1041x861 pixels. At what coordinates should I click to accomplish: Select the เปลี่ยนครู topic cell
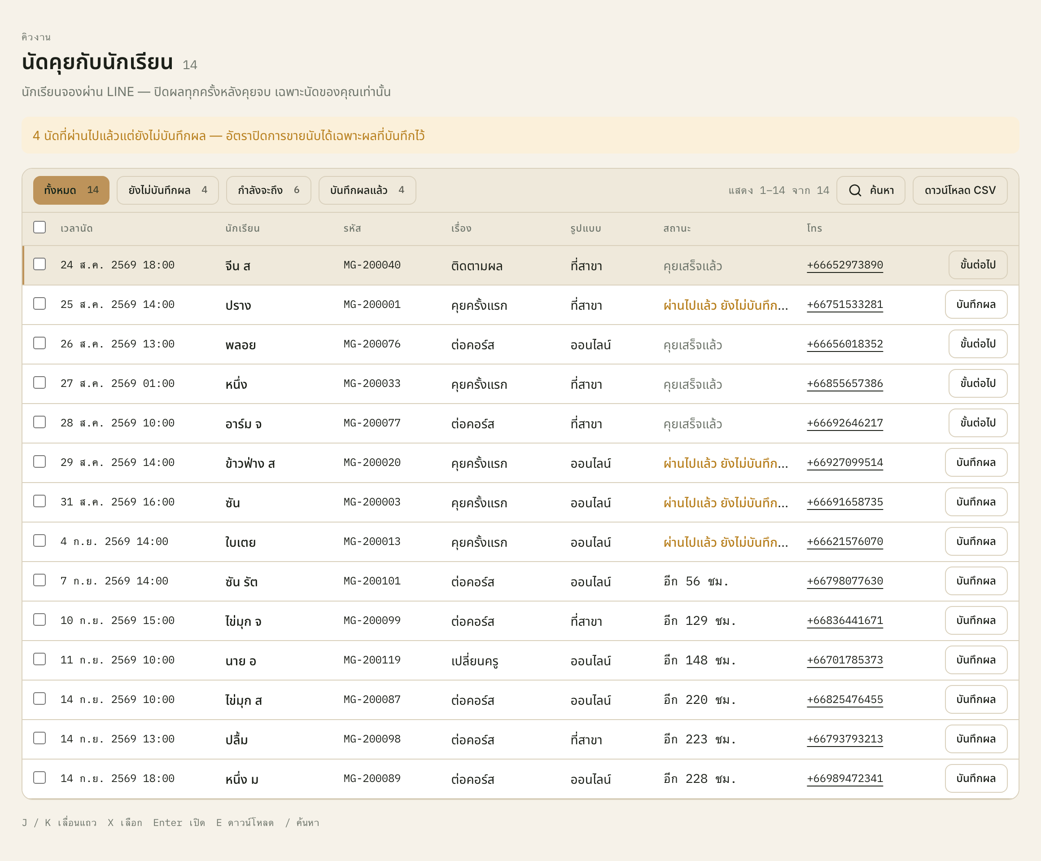(x=474, y=661)
